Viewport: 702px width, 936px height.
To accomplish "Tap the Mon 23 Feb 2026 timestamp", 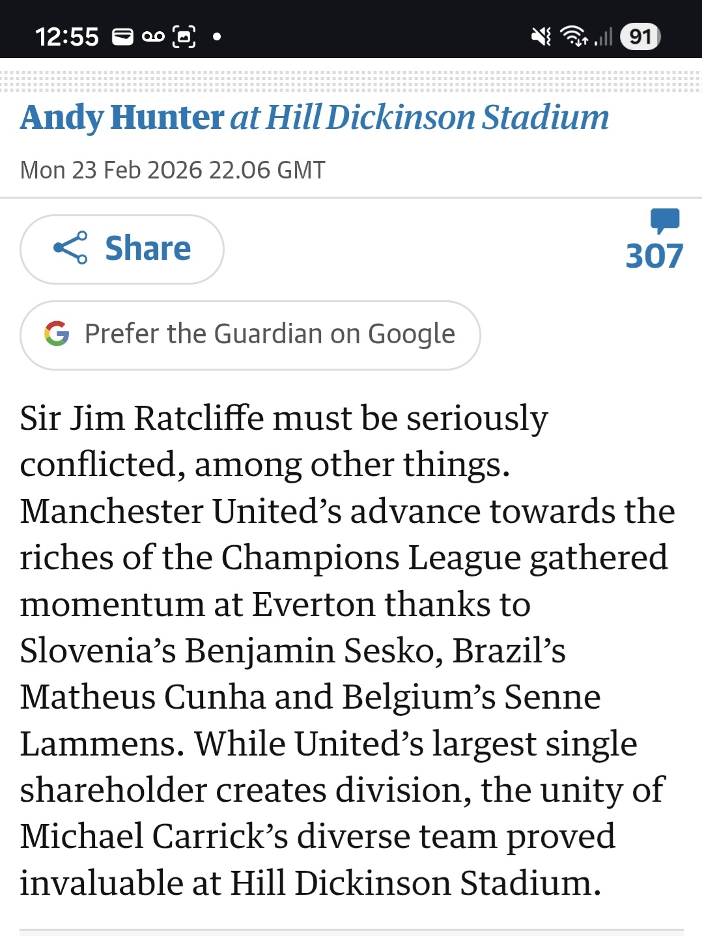I will pos(173,170).
